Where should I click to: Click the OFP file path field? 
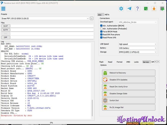52,37
